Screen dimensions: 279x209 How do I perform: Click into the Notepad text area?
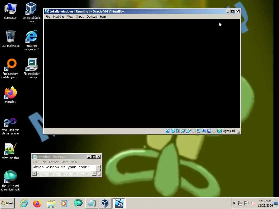(64, 168)
